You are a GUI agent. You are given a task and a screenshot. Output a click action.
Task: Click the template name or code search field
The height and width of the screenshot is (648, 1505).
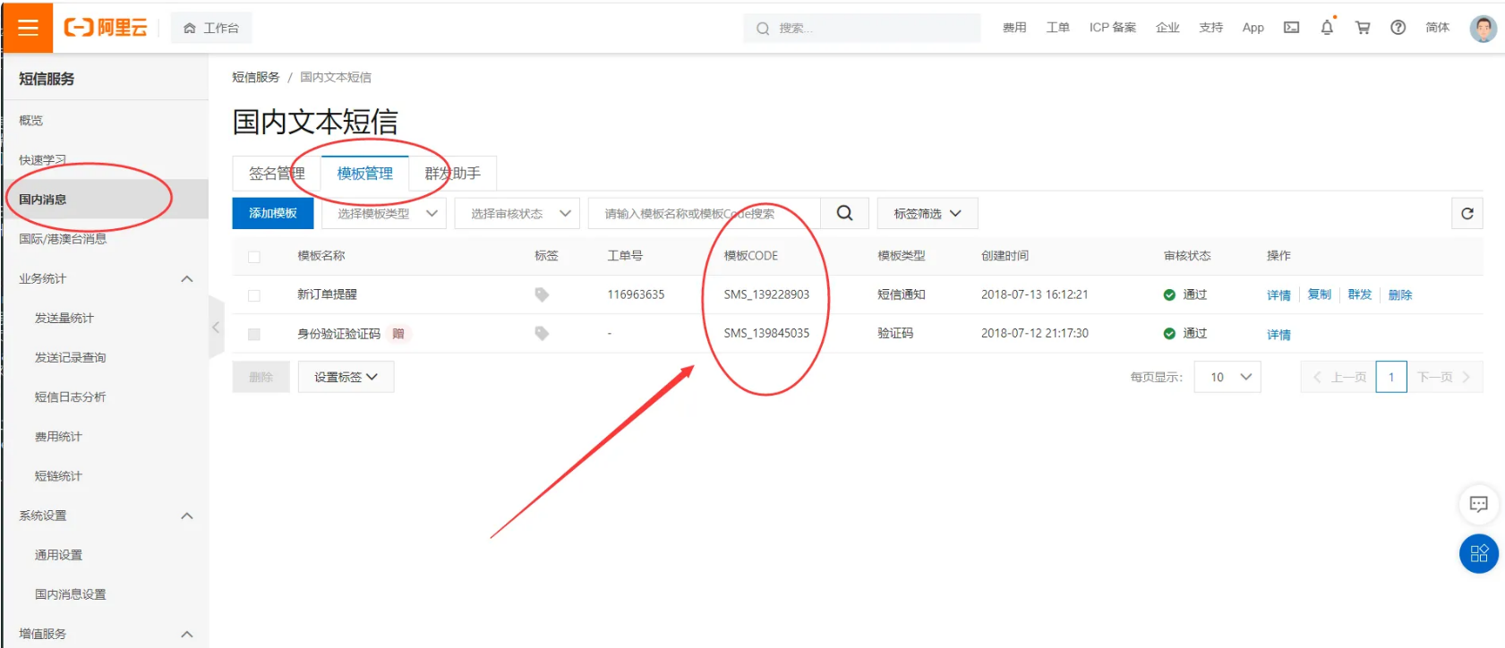tap(704, 213)
